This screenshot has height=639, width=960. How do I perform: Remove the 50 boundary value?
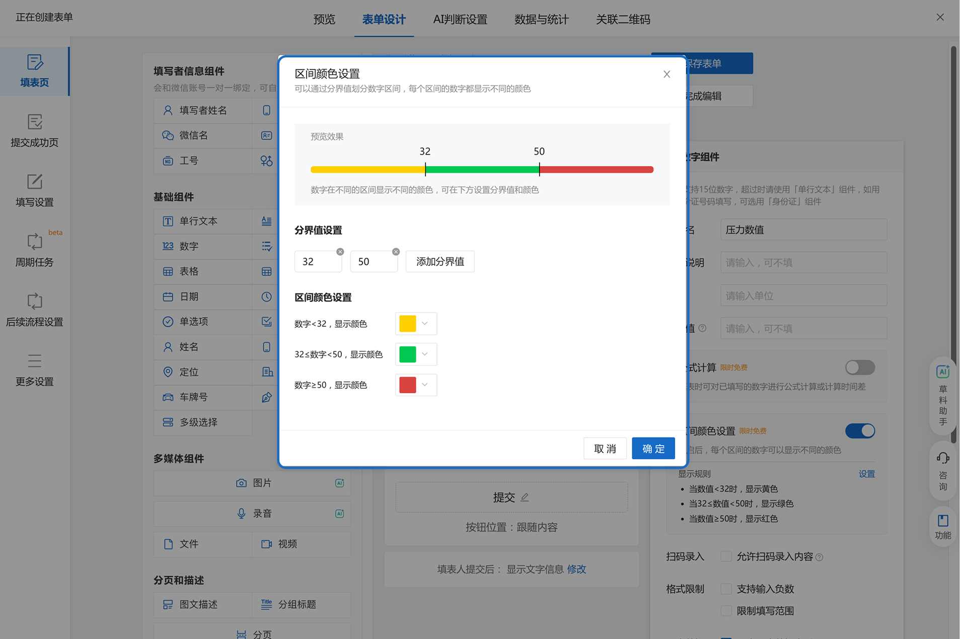point(396,252)
